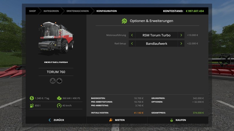This screenshot has height=131, width=234.
Task: Select previous Motorausführung option
Action: coord(132,35)
